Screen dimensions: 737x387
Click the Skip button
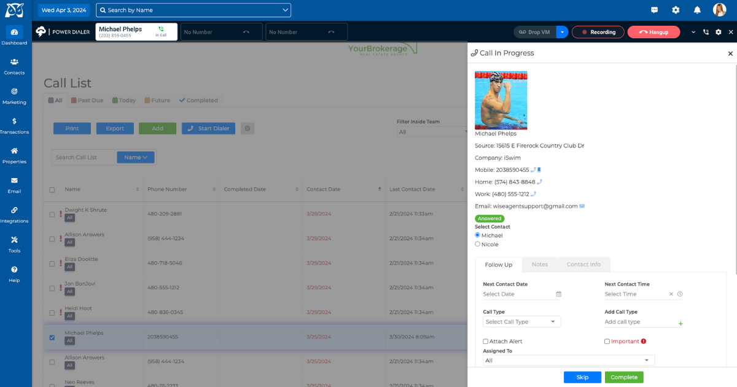click(582, 377)
